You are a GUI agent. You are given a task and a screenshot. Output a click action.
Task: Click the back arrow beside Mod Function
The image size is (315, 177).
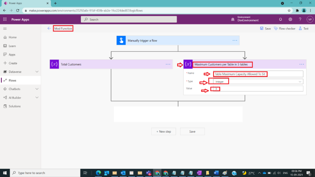49,29
